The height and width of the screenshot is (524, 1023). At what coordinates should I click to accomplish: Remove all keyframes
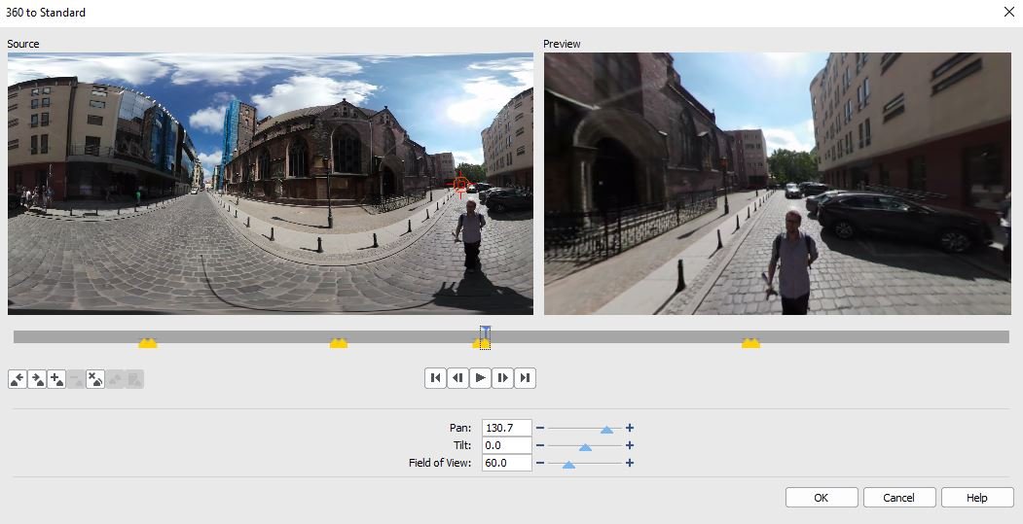95,379
